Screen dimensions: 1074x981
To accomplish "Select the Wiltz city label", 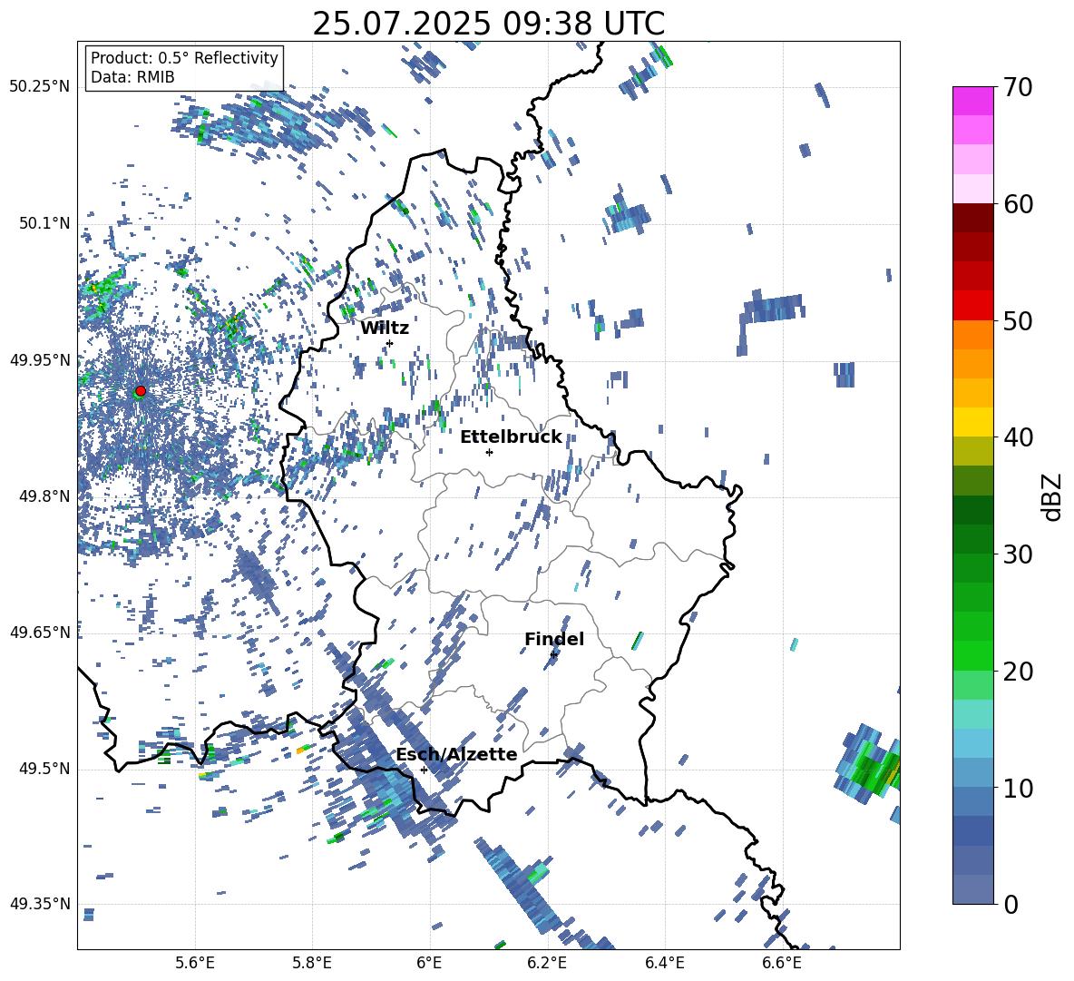I will click(x=385, y=328).
